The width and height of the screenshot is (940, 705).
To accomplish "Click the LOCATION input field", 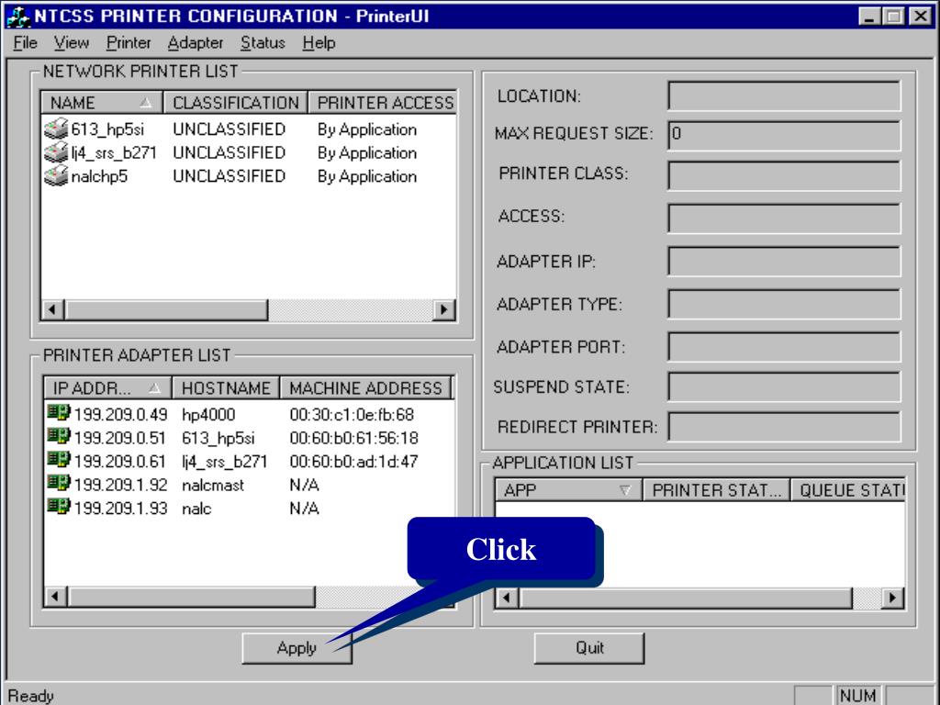I will coord(784,95).
